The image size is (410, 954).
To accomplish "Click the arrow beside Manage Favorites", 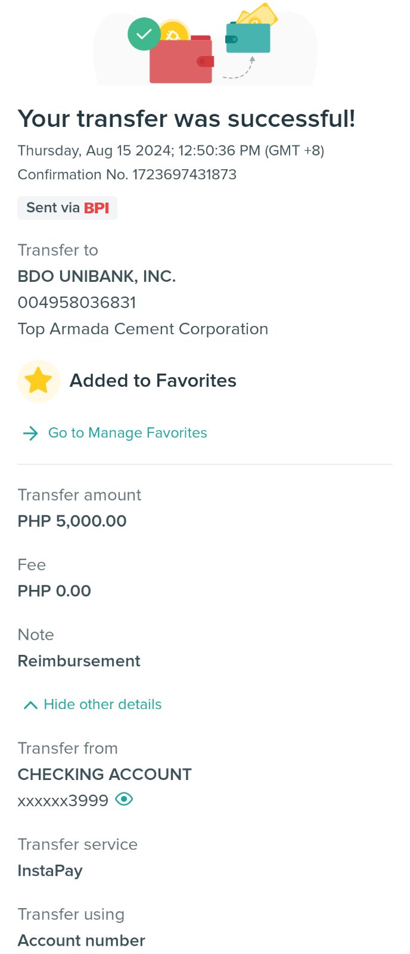I will coord(30,433).
